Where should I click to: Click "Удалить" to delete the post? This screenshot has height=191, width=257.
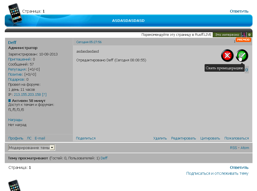point(160,138)
